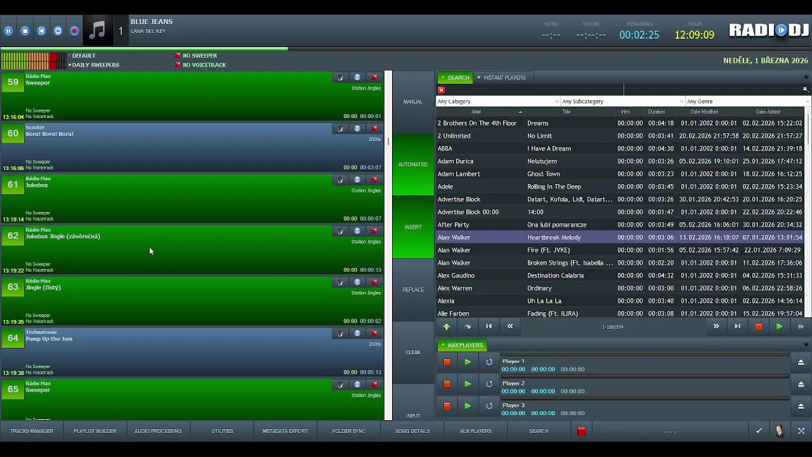Toggle INSERT mode
The height and width of the screenshot is (457, 812).
coord(413,227)
